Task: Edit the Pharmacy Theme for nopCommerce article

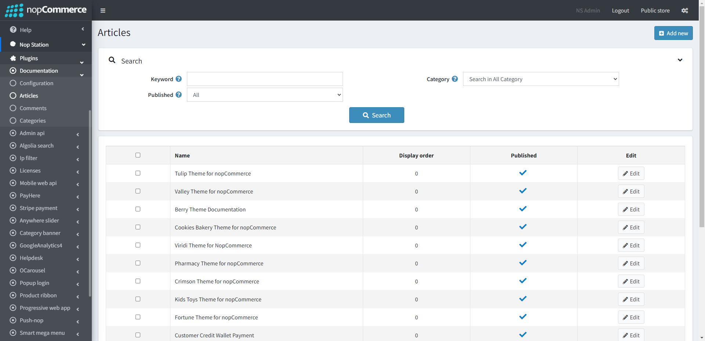Action: 631,263
